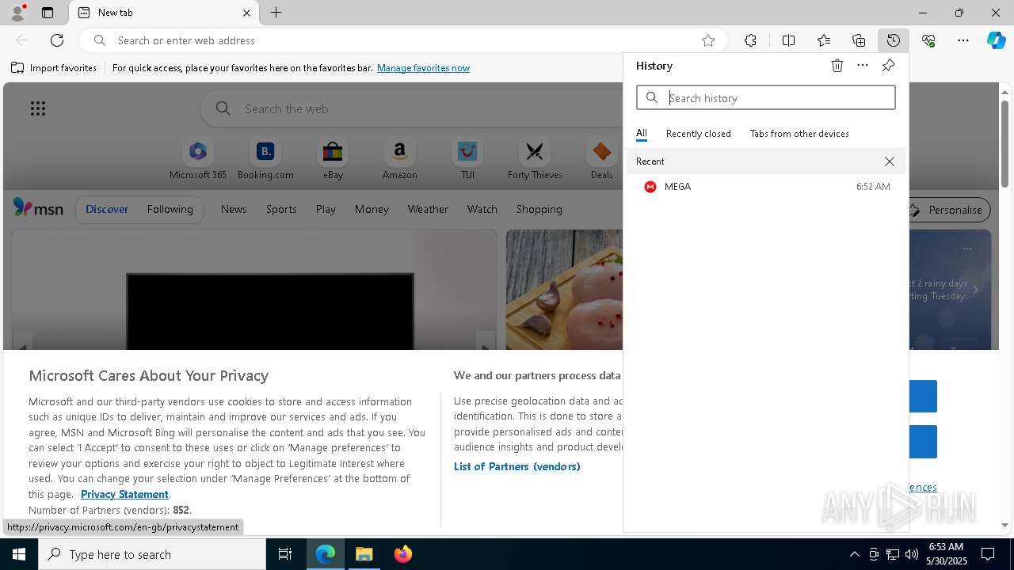The width and height of the screenshot is (1014, 570).
Task: Close the New tab tab
Action: (x=246, y=13)
